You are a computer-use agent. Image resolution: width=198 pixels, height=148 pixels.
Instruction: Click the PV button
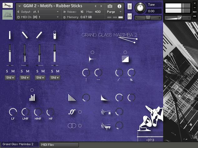(195, 16)
